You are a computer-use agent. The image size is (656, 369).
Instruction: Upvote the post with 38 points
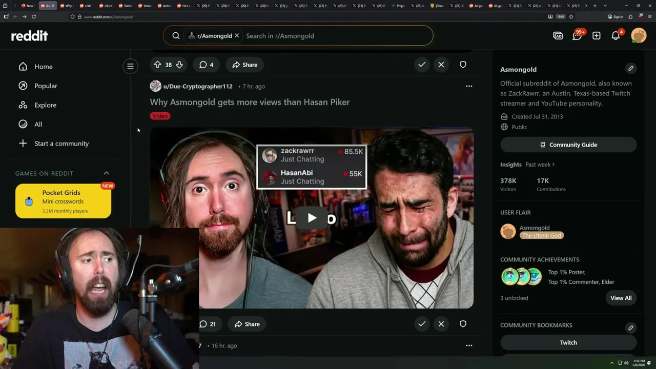tap(158, 65)
